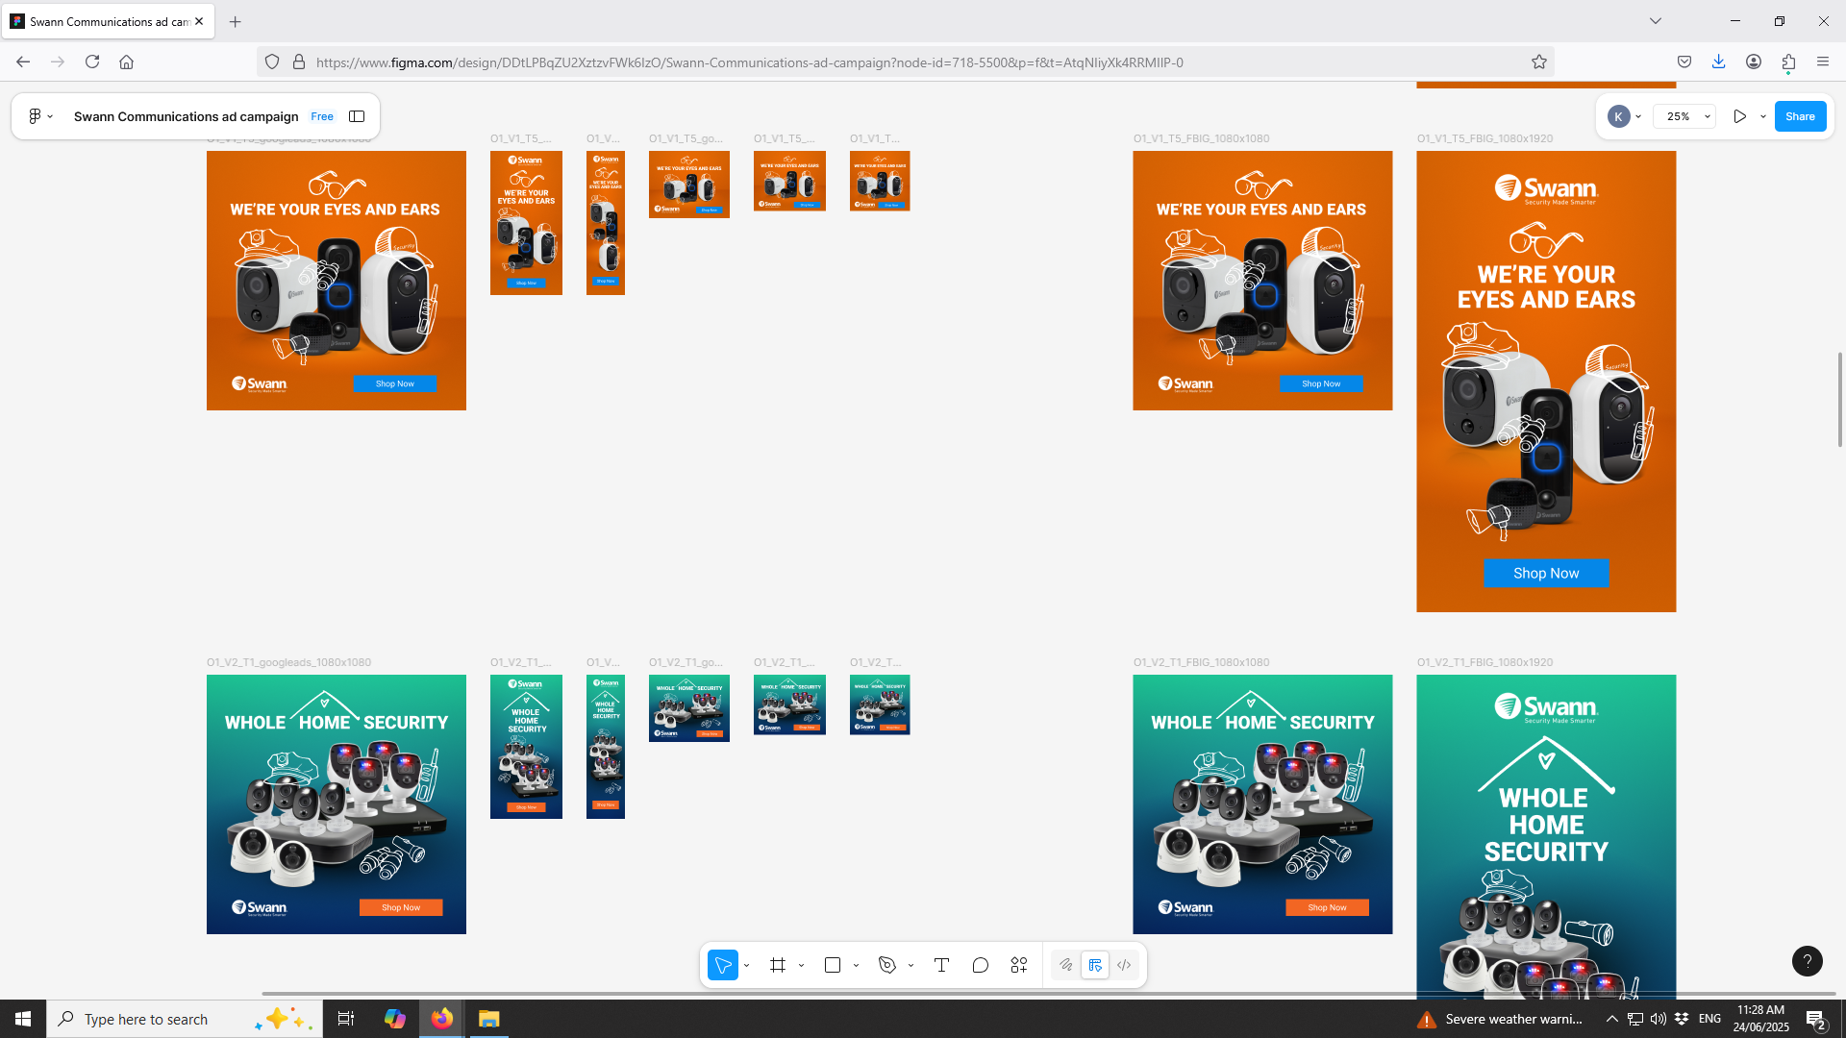Select the Comment tool
This screenshot has height=1038, width=1846.
coord(980,965)
